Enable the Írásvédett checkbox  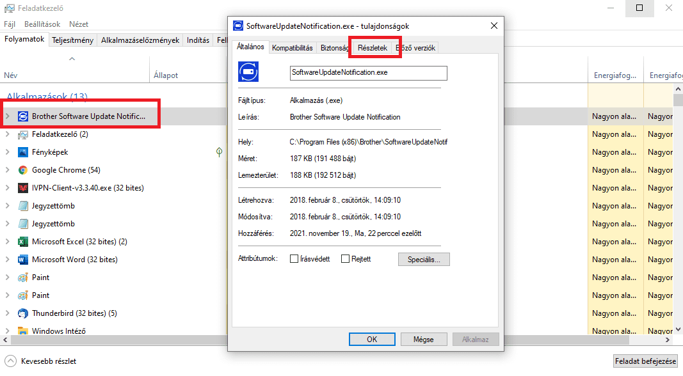pyautogui.click(x=294, y=259)
